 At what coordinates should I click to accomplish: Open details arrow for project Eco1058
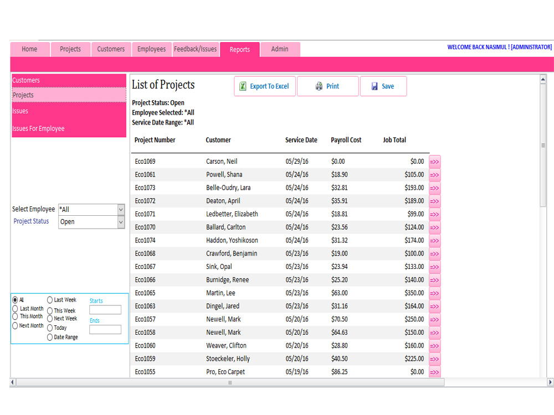coord(434,333)
